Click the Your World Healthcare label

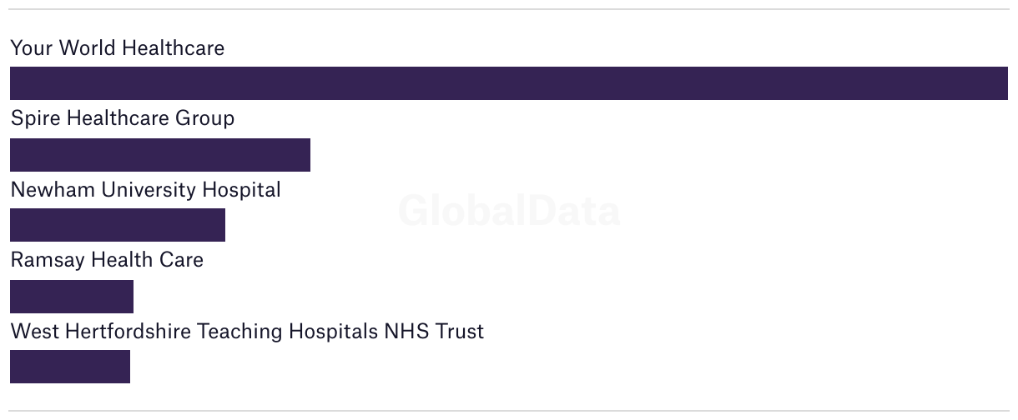[118, 48]
